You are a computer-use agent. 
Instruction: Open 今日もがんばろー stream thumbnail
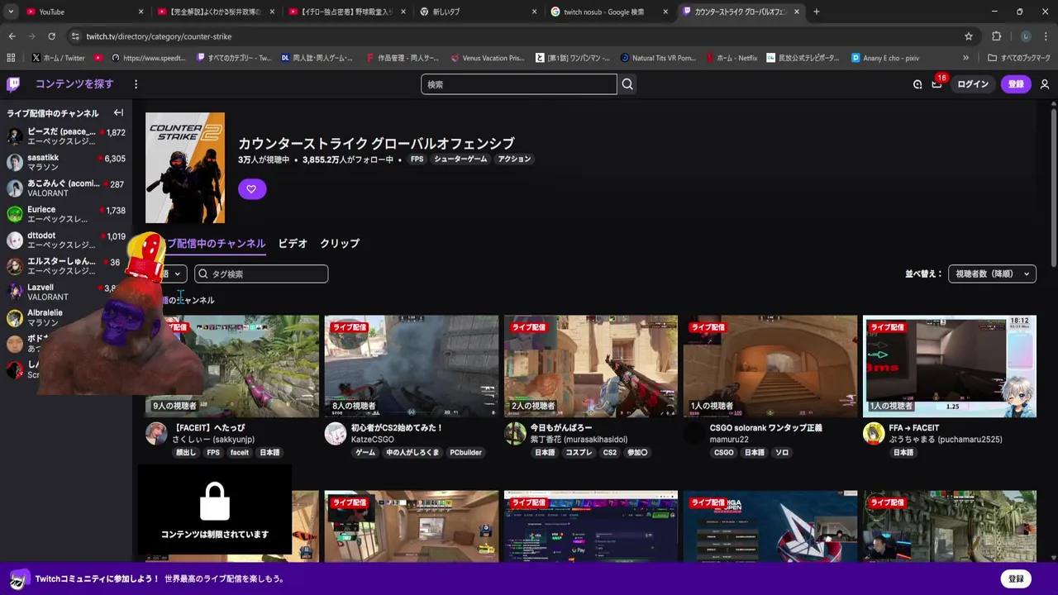[x=591, y=365]
